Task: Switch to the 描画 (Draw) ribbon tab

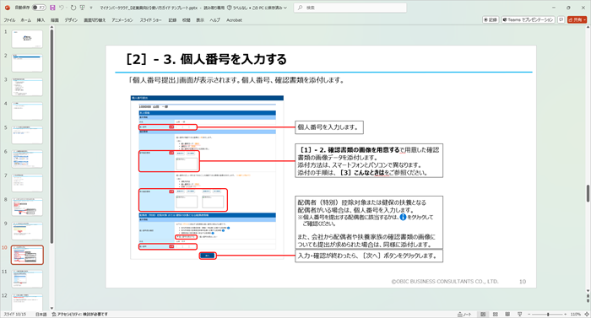Action: (x=55, y=20)
